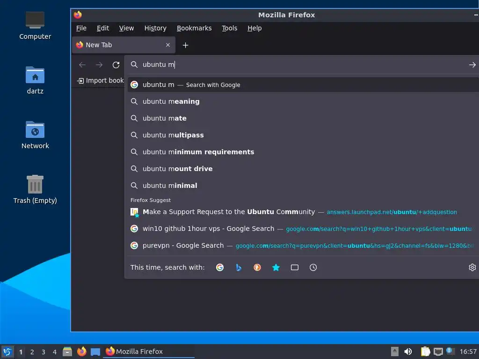Search this time with DuckDuckGo icon
This screenshot has height=359, width=479.
(257, 267)
